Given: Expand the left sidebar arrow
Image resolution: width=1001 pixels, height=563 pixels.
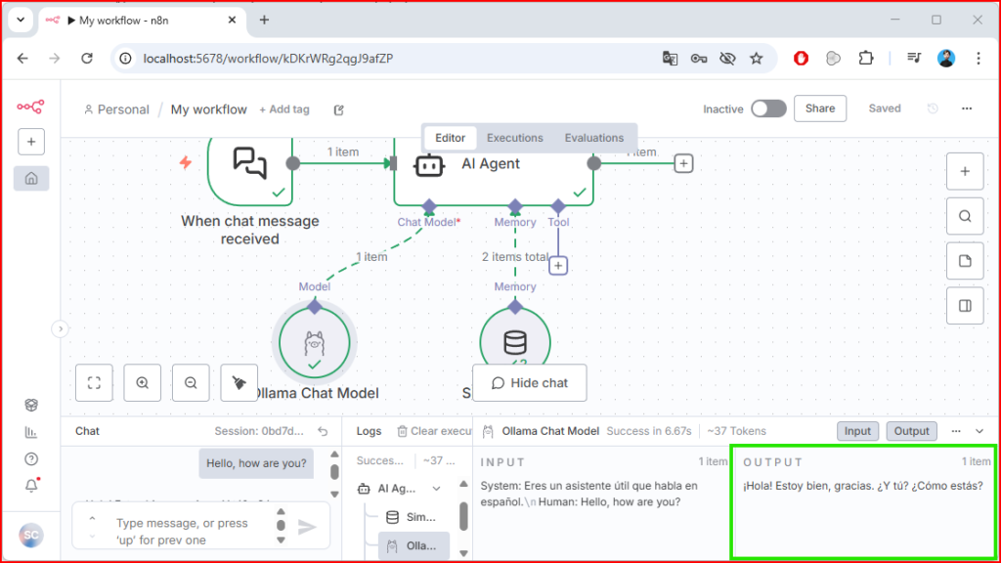Looking at the screenshot, I should click(x=60, y=329).
